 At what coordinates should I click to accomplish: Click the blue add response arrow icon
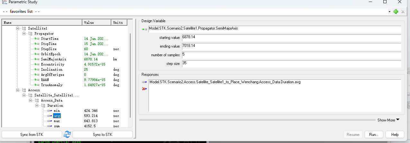pyautogui.click(x=144, y=82)
